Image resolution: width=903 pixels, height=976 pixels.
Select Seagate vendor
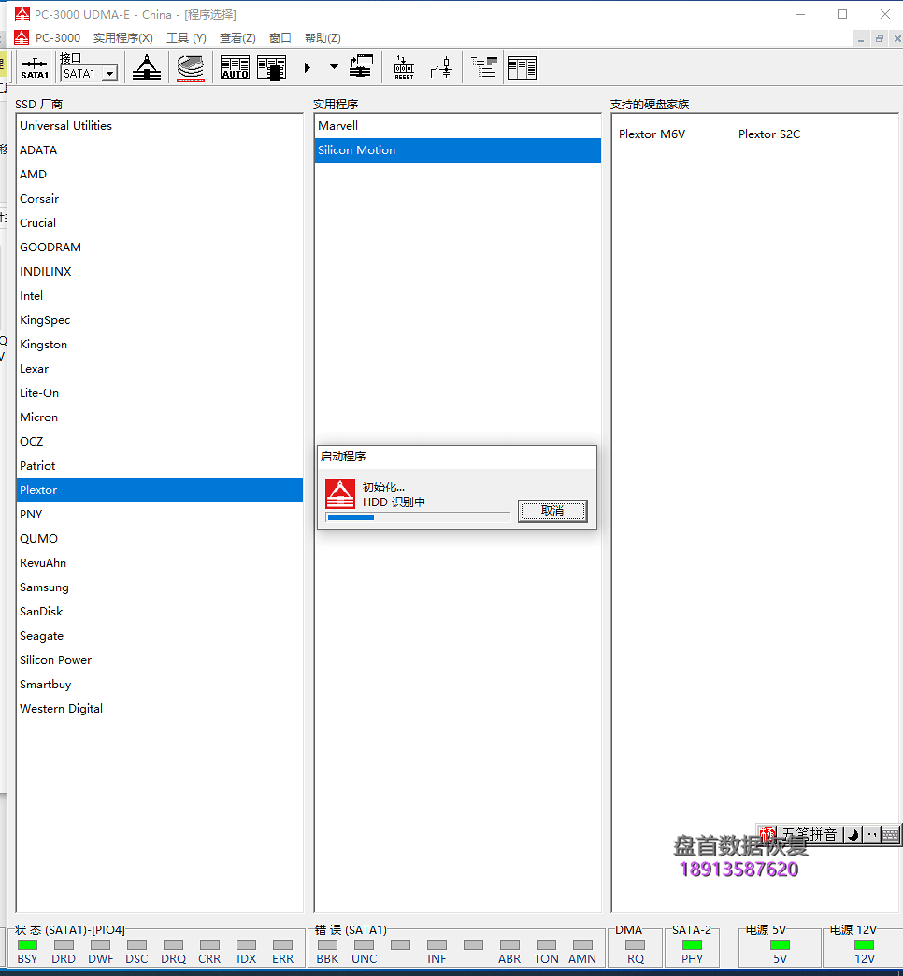160,635
